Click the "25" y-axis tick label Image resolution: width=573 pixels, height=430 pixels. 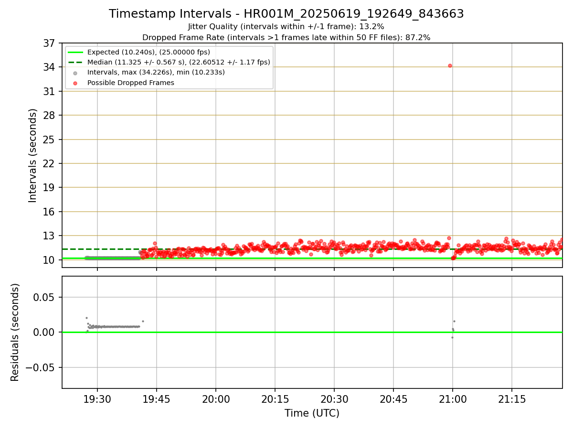[x=50, y=140]
